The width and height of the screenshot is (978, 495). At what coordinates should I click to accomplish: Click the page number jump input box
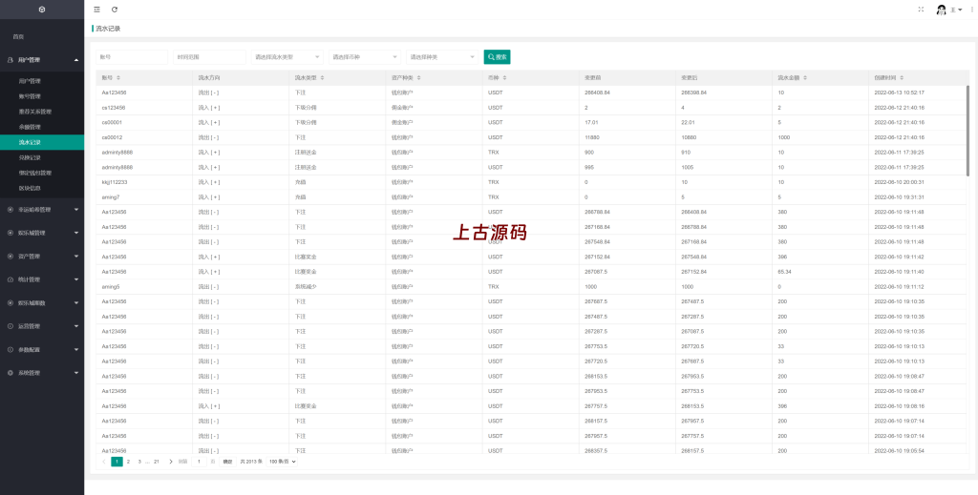click(x=199, y=462)
